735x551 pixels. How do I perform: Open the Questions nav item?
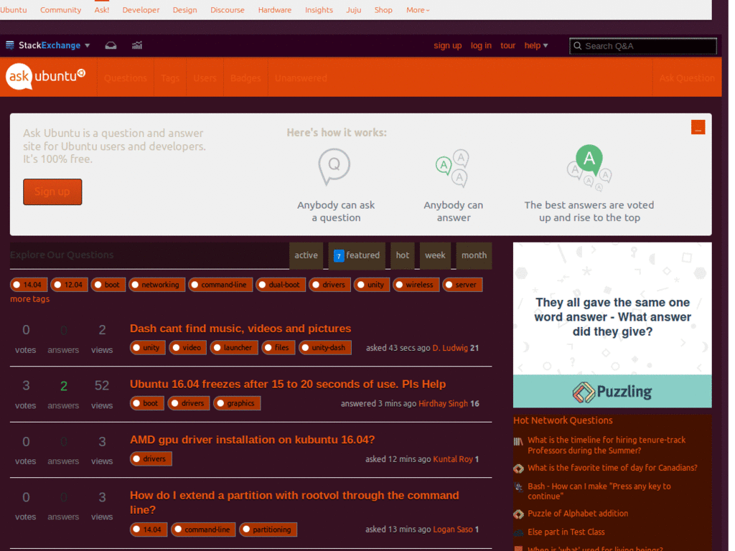pos(125,77)
